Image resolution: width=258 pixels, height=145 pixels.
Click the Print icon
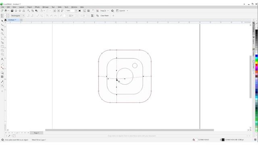[x=24, y=11]
